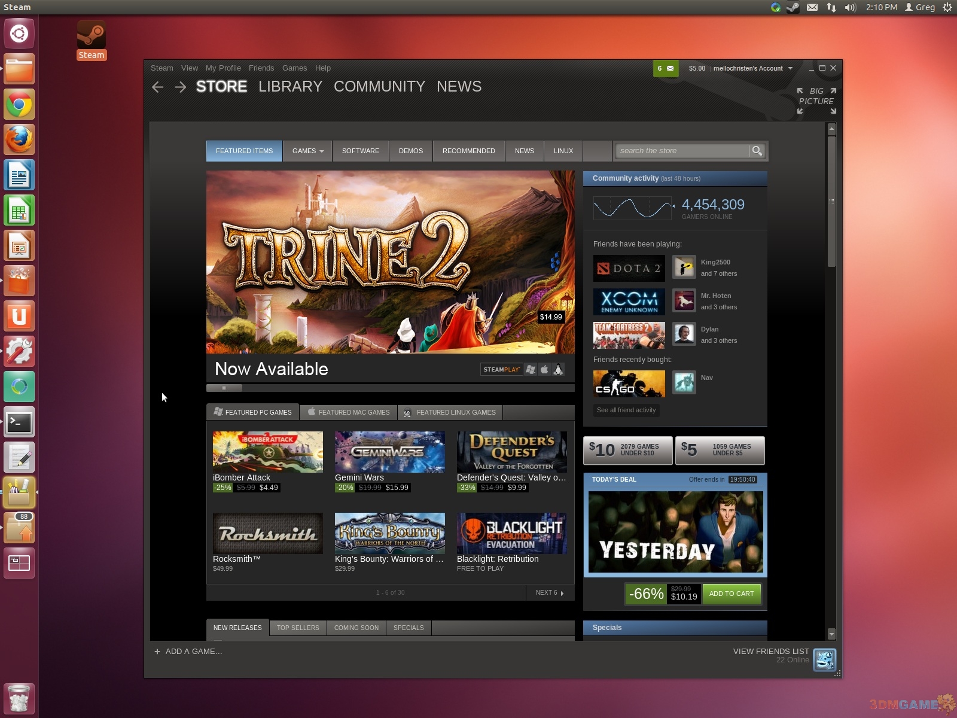This screenshot has height=718, width=957.
Task: Select the Featured Mac Games tab
Action: coord(349,412)
